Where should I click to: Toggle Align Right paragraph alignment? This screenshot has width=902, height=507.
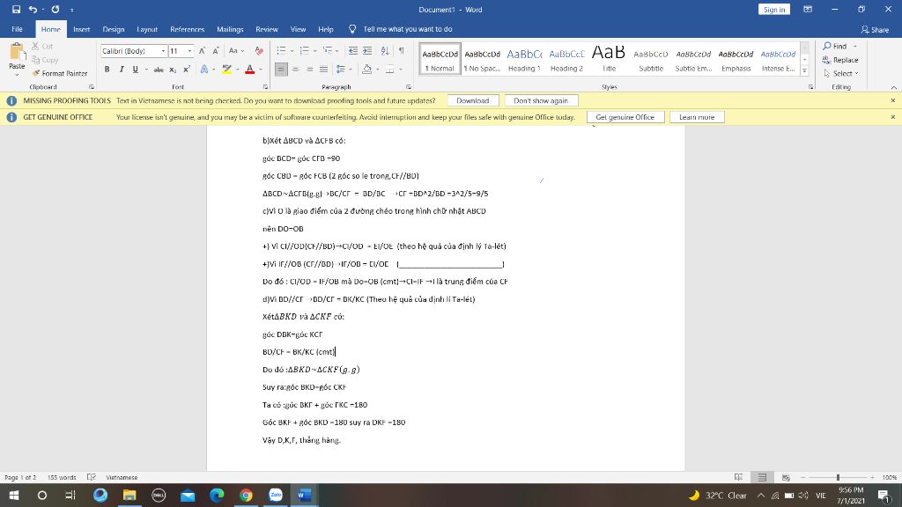tap(309, 70)
